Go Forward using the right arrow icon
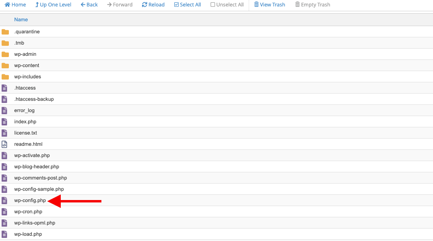 (109, 4)
